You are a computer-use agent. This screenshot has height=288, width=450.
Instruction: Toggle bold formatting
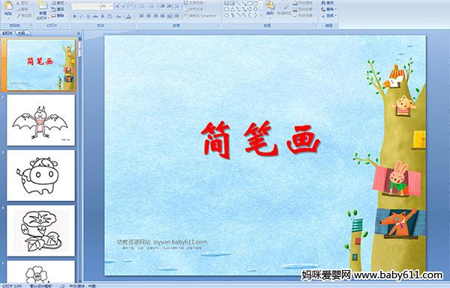pos(74,16)
